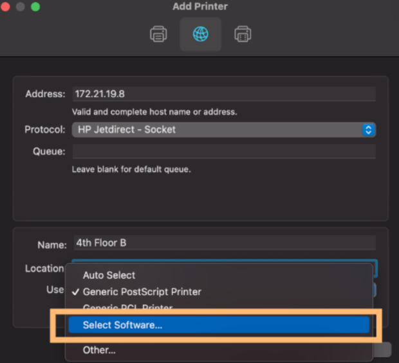Open the Protocol dropdown HP Jetdirect - Socket

point(224,130)
